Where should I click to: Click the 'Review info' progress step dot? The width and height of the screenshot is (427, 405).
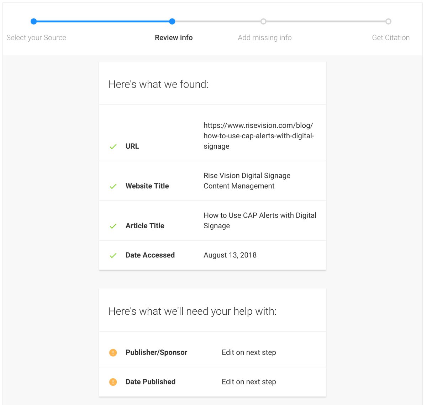point(172,22)
